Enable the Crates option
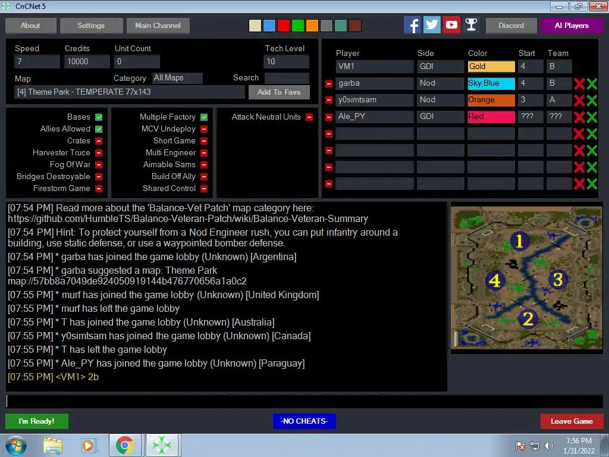The width and height of the screenshot is (609, 457). coord(99,141)
